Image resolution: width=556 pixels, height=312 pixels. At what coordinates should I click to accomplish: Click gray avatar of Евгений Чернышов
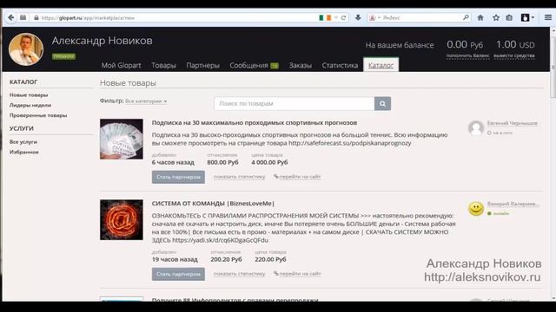[x=476, y=128]
